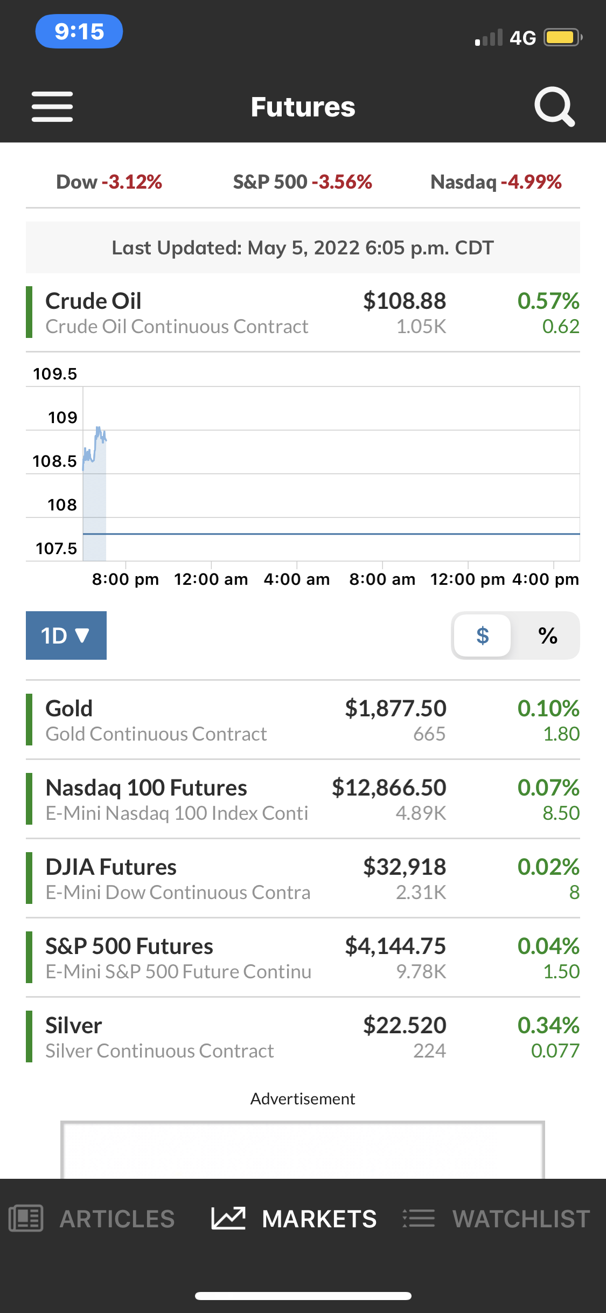Open the Nasdaq -4.99% index link
Image resolution: width=606 pixels, height=1313 pixels.
pos(496,182)
